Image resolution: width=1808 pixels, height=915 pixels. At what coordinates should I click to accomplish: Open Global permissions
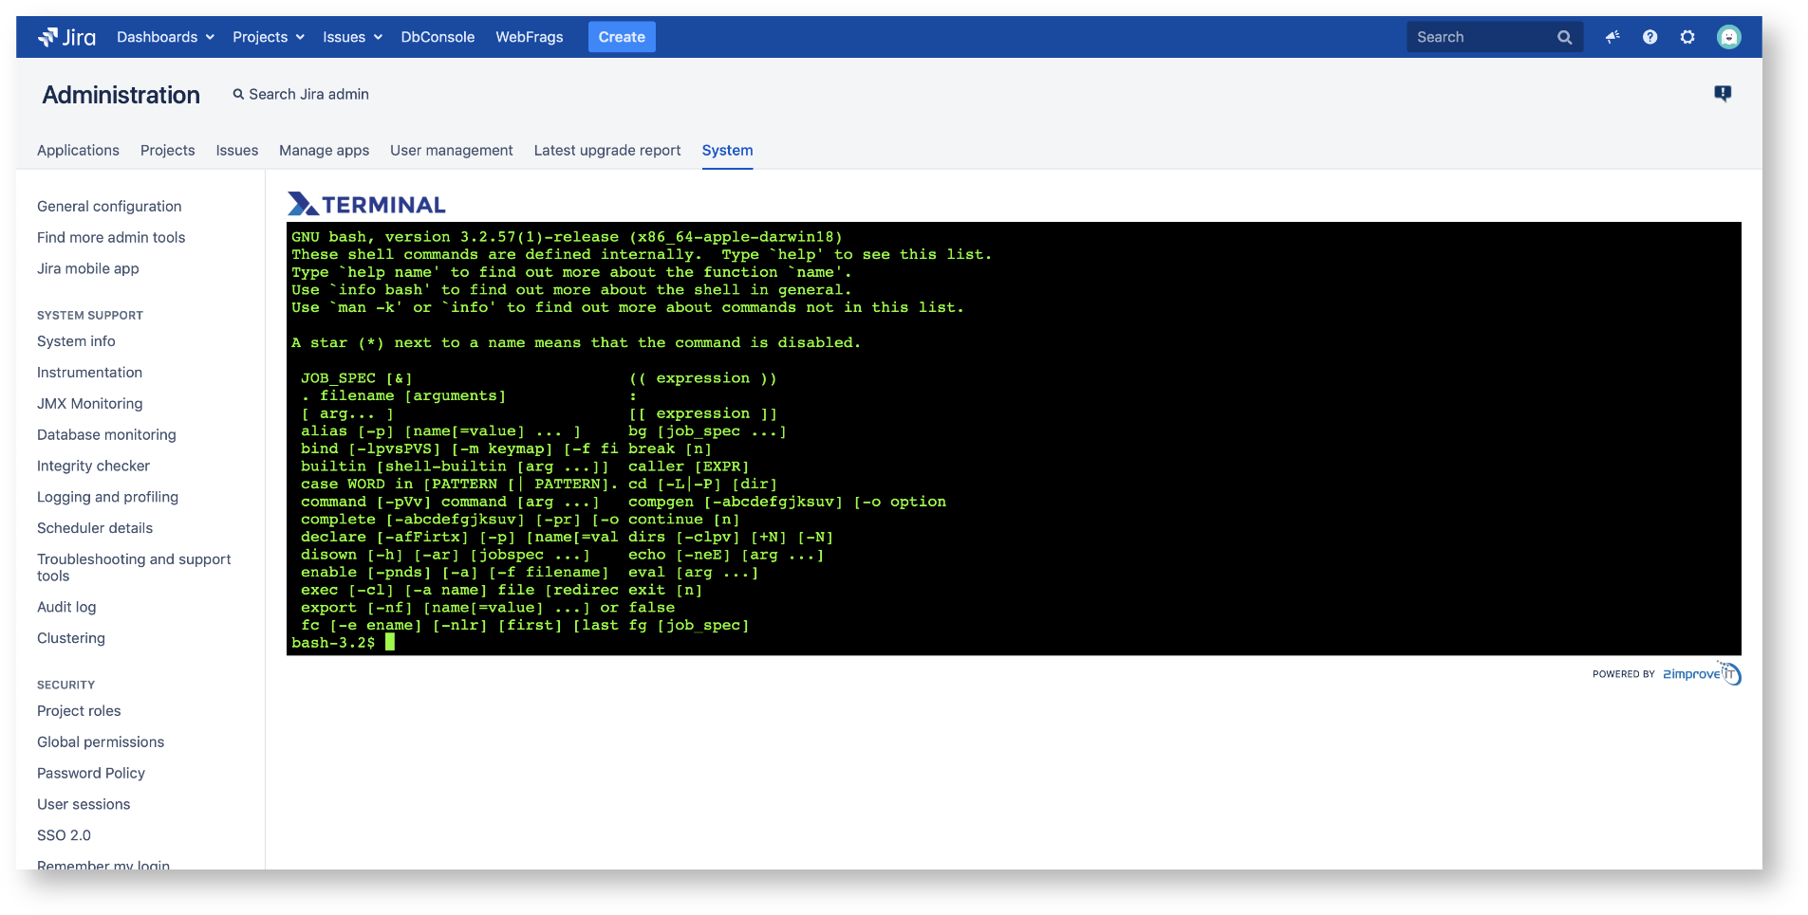pos(101,741)
